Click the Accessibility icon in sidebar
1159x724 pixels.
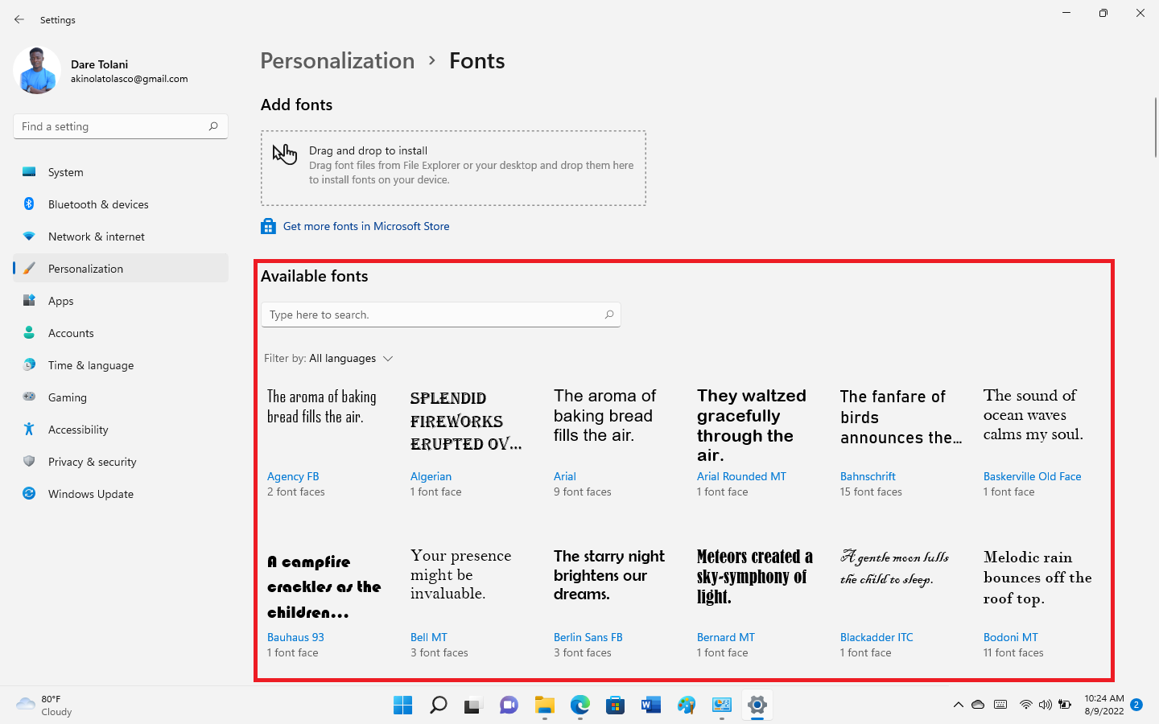point(29,430)
